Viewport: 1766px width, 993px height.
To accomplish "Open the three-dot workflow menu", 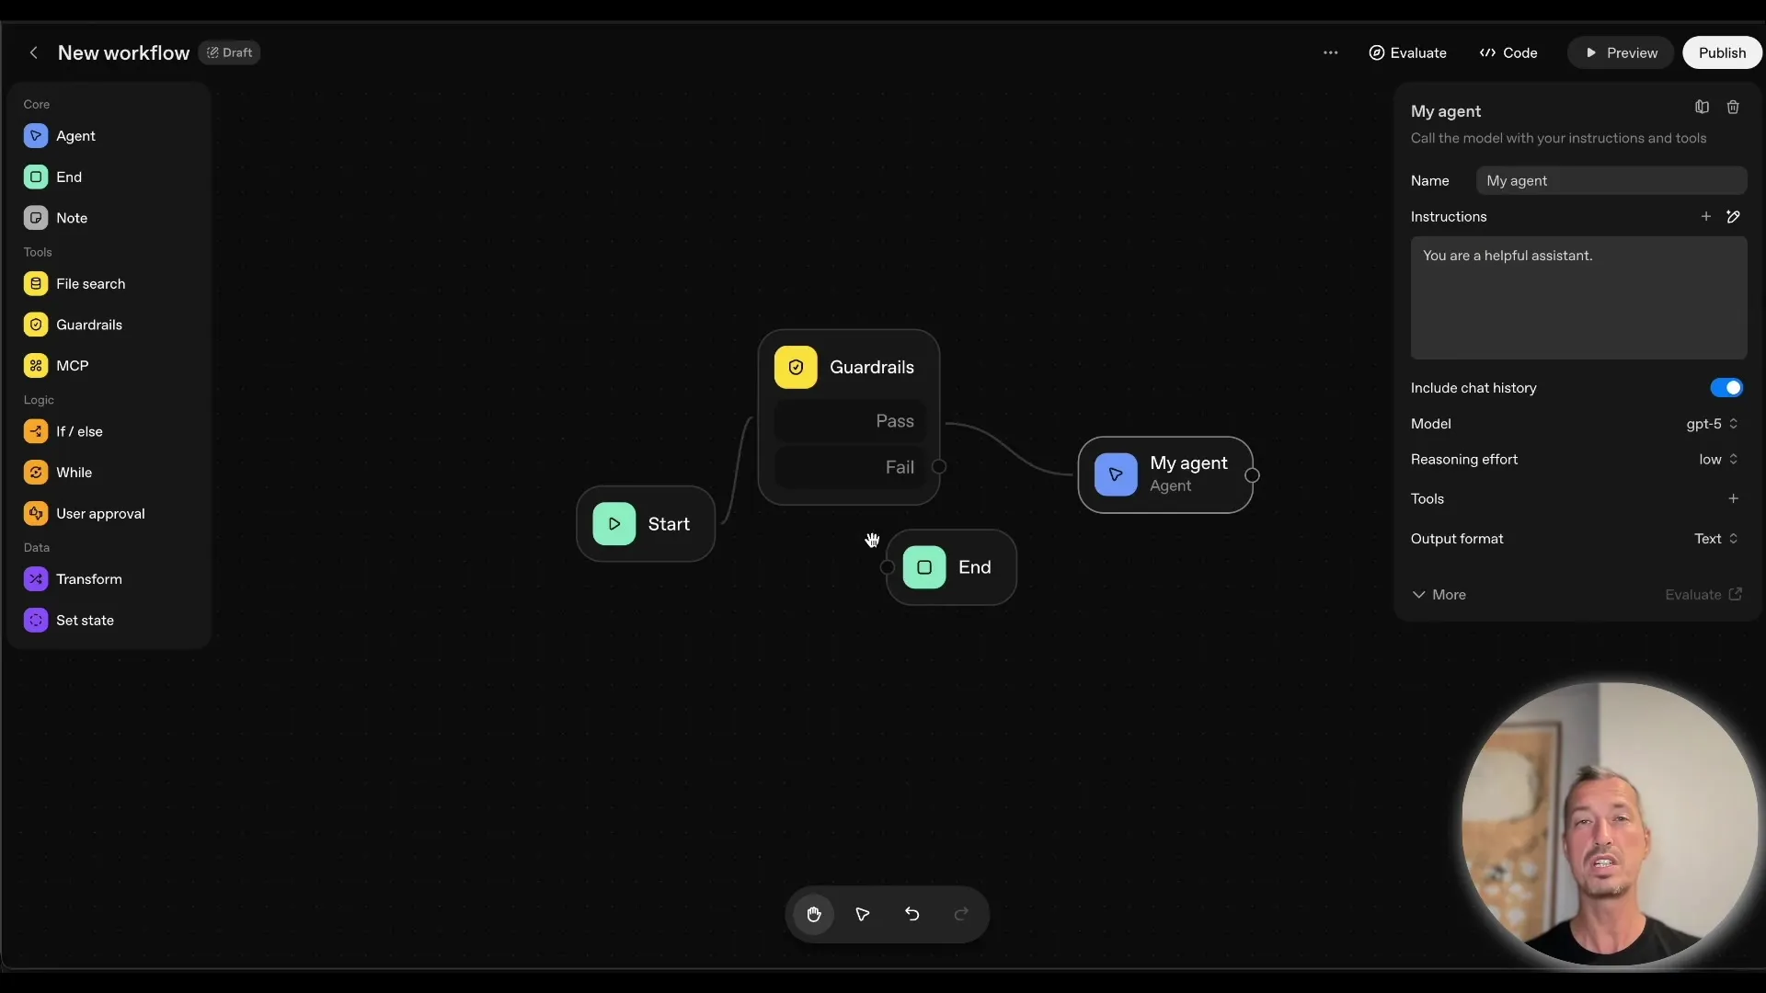I will [1331, 52].
